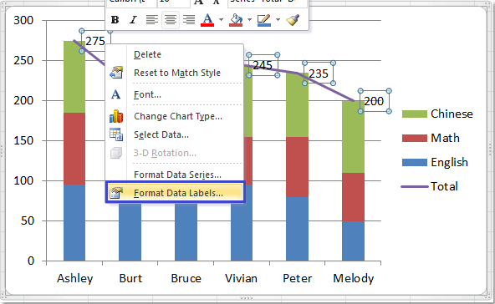The height and width of the screenshot is (304, 495).
Task: Click the 50 value axis label
Action: (x=27, y=220)
